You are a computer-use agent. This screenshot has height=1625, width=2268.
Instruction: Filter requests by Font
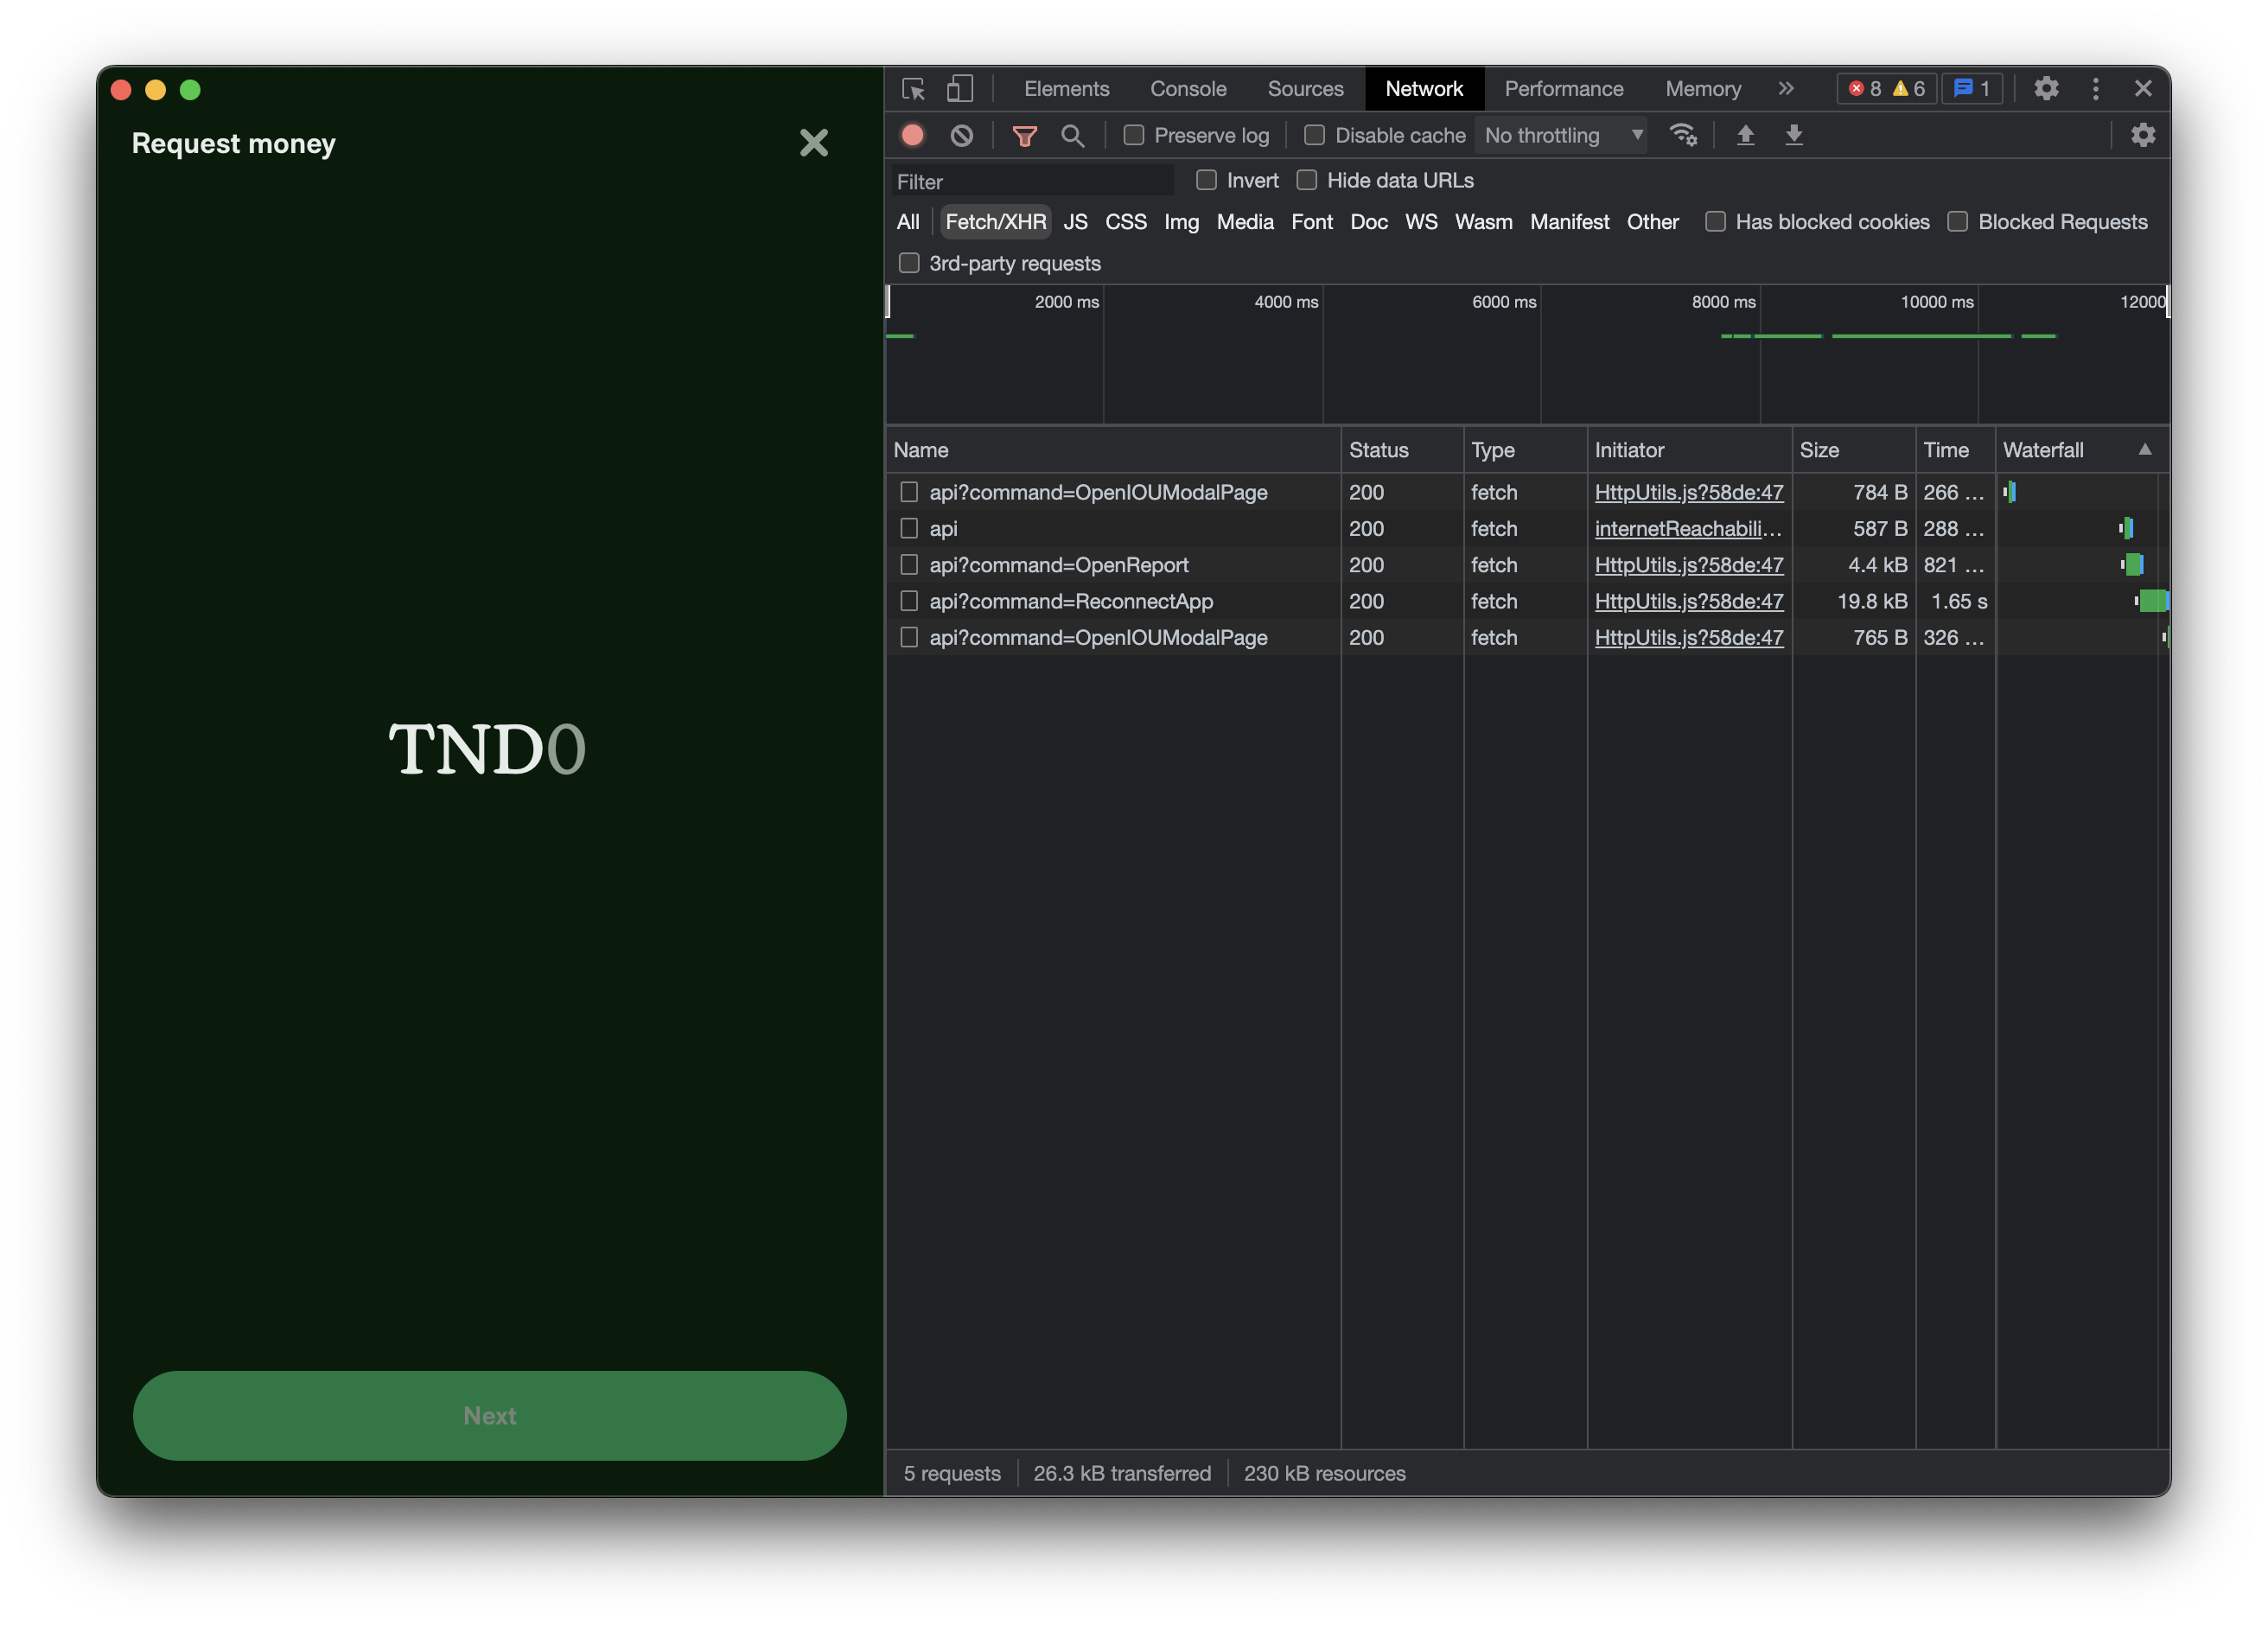tap(1311, 222)
